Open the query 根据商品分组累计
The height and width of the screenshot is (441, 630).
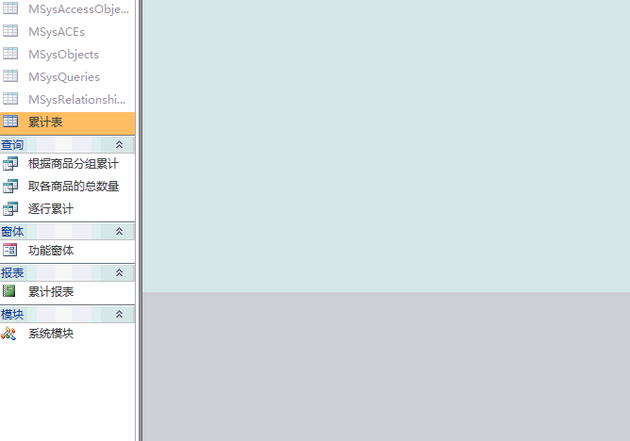(x=74, y=164)
